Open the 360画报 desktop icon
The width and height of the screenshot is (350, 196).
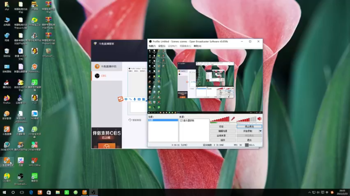click(x=35, y=115)
